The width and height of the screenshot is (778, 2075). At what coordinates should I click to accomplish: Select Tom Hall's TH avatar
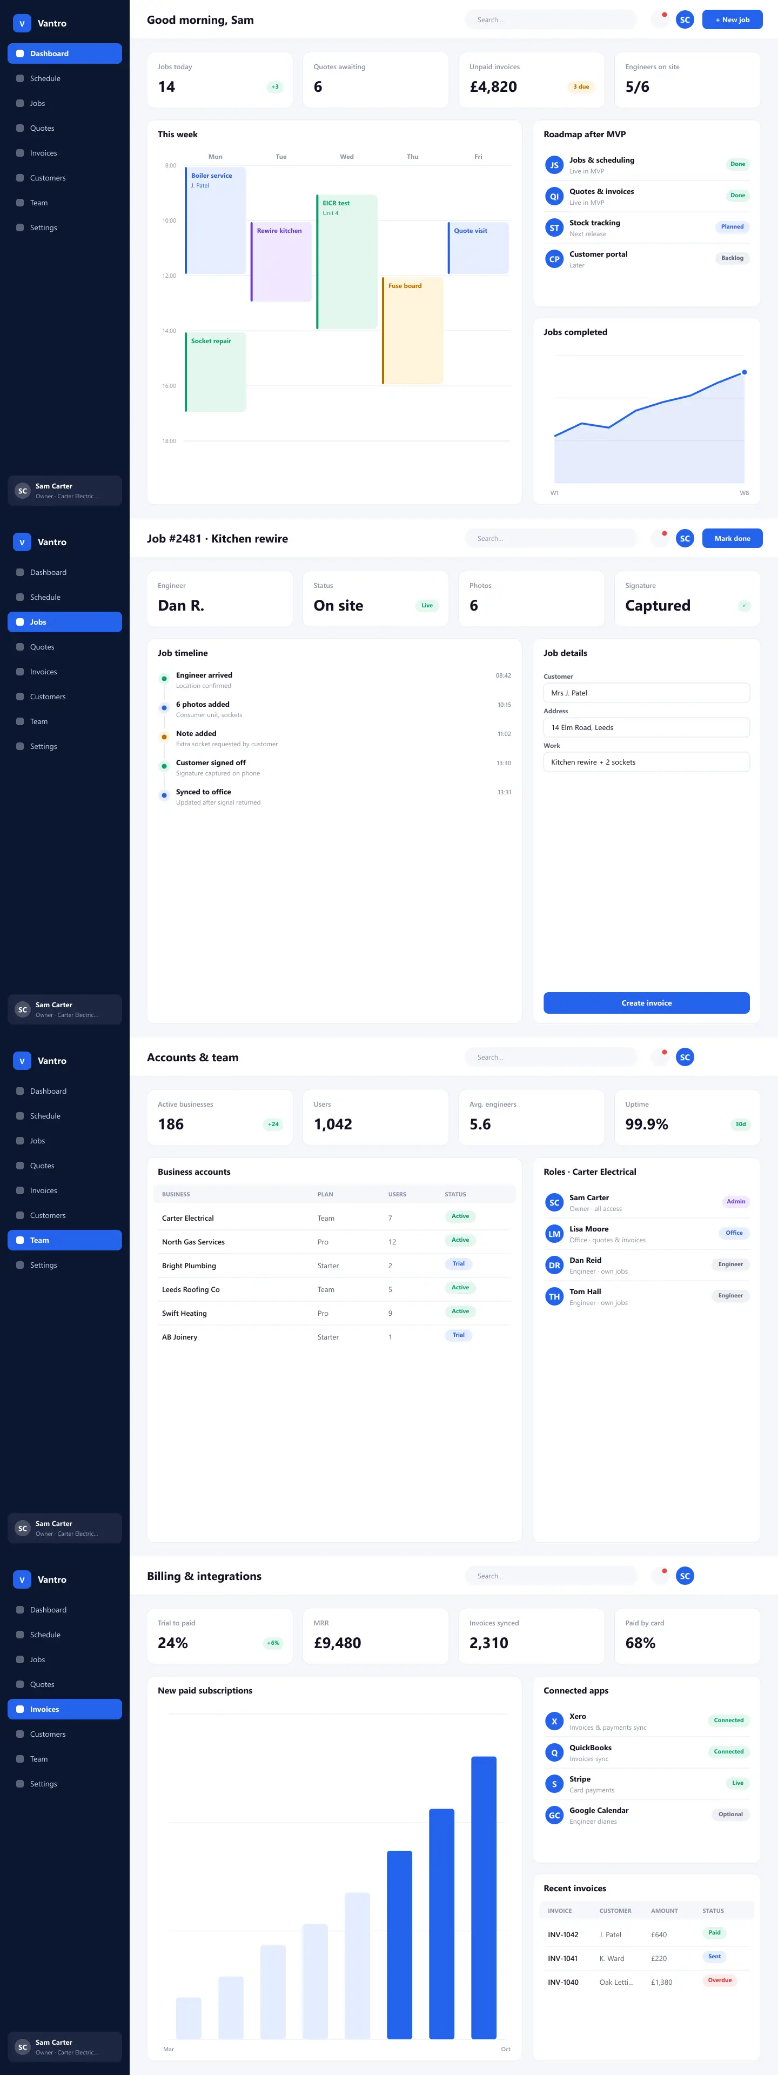554,1297
